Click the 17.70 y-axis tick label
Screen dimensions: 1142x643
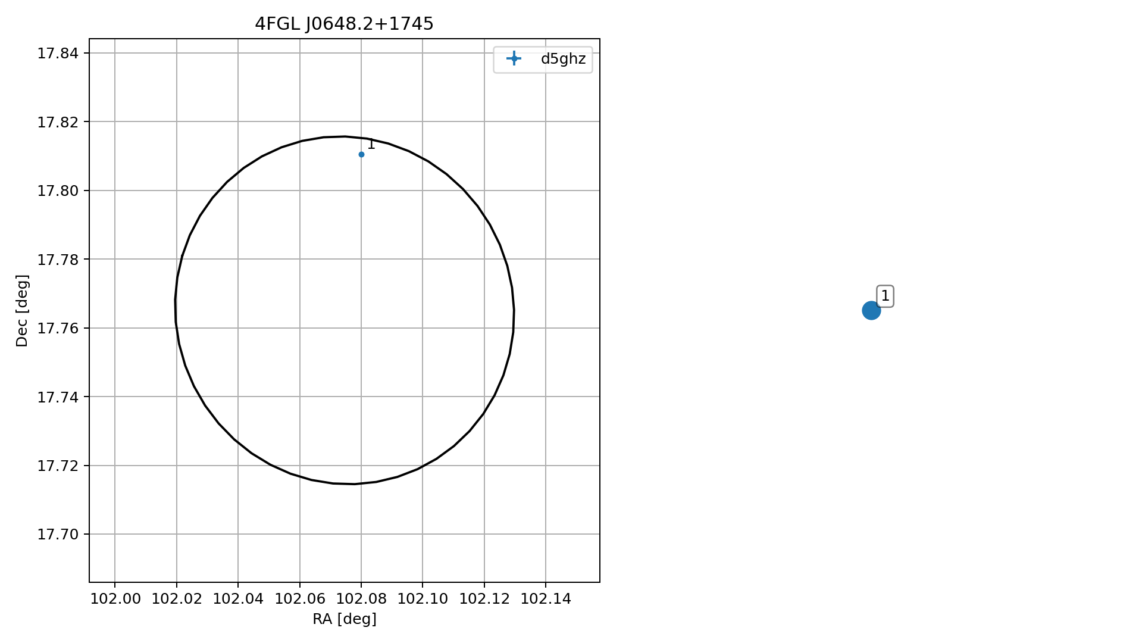pos(58,535)
